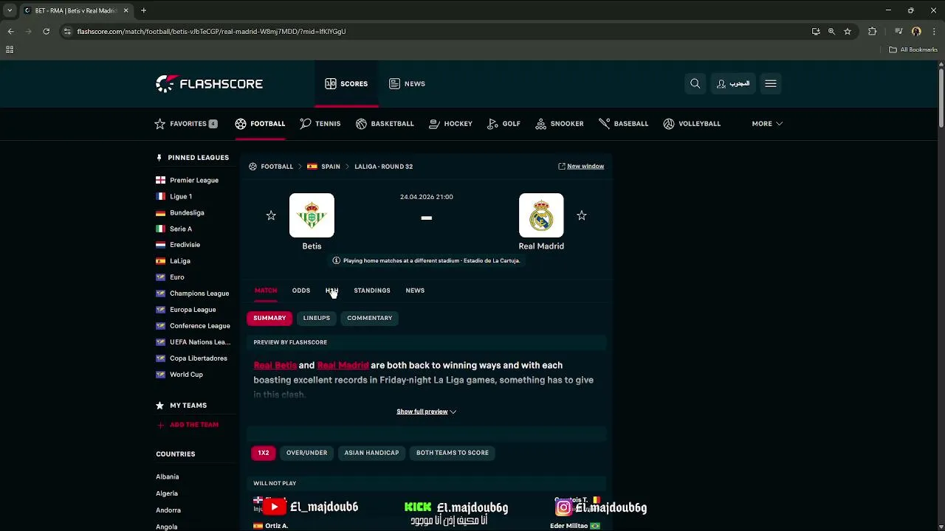Click the Betis team crest
This screenshot has width=945, height=531.
pos(312,215)
